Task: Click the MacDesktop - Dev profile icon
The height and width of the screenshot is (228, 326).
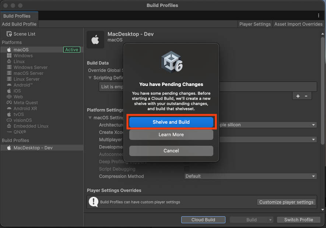Action: coord(9,148)
